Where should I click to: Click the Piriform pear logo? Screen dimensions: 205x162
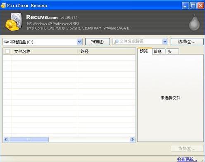(x=194, y=22)
